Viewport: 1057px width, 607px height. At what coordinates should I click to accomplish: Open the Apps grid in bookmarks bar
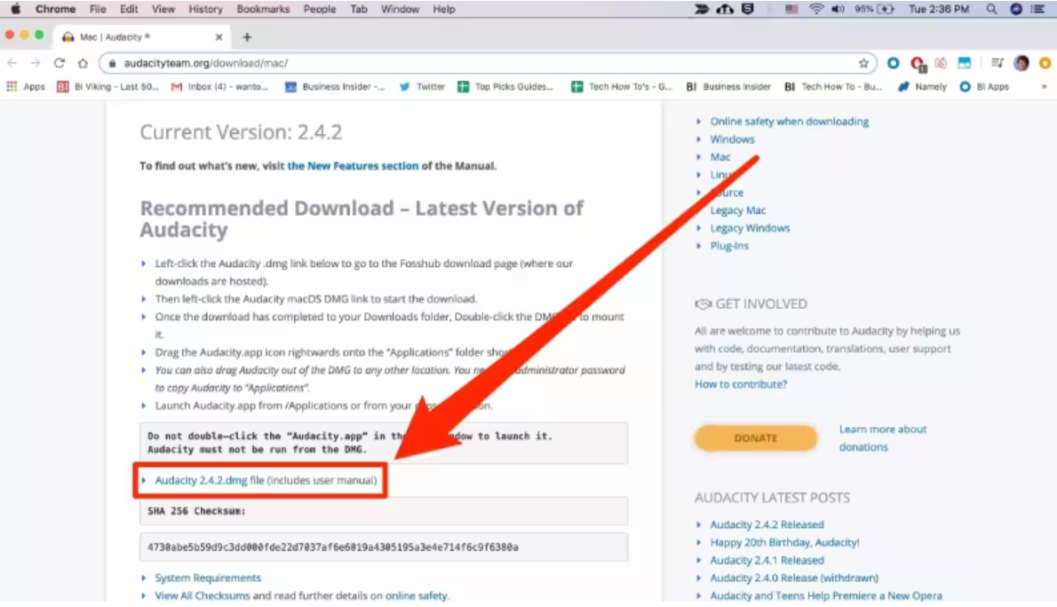tap(25, 86)
